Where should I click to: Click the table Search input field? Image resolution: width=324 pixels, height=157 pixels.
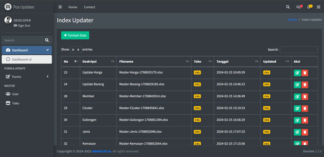[x=299, y=49]
